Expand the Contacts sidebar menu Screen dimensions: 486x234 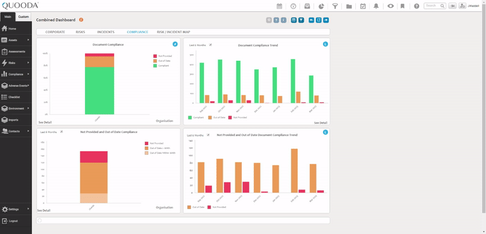point(16,131)
